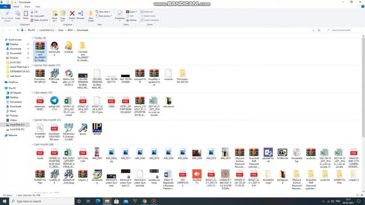Click Invert selection in the ribbon
This screenshot has width=365, height=205.
[149, 20]
